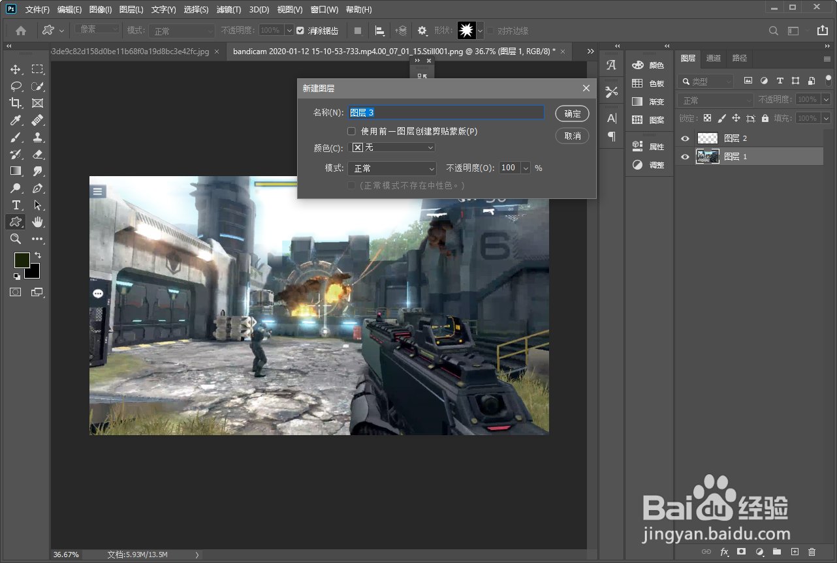Select the Move tool
The height and width of the screenshot is (563, 837).
click(16, 69)
